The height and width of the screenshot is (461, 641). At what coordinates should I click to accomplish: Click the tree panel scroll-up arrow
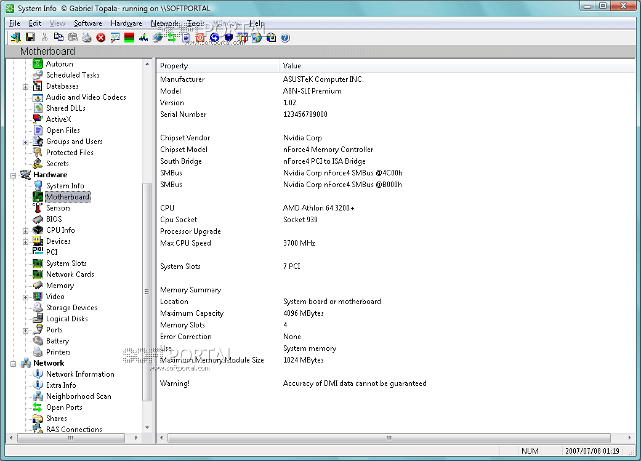[x=147, y=64]
